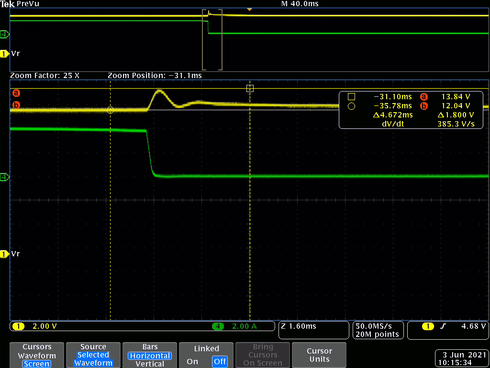
Task: Click channel 1 Vr marker in zoomed view
Action: 5,254
